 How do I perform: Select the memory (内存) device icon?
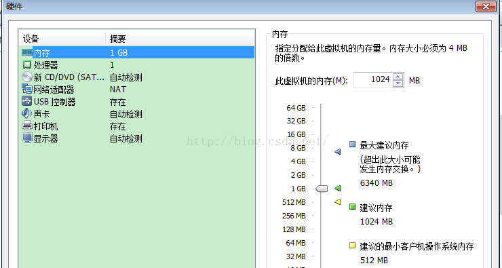[x=27, y=52]
